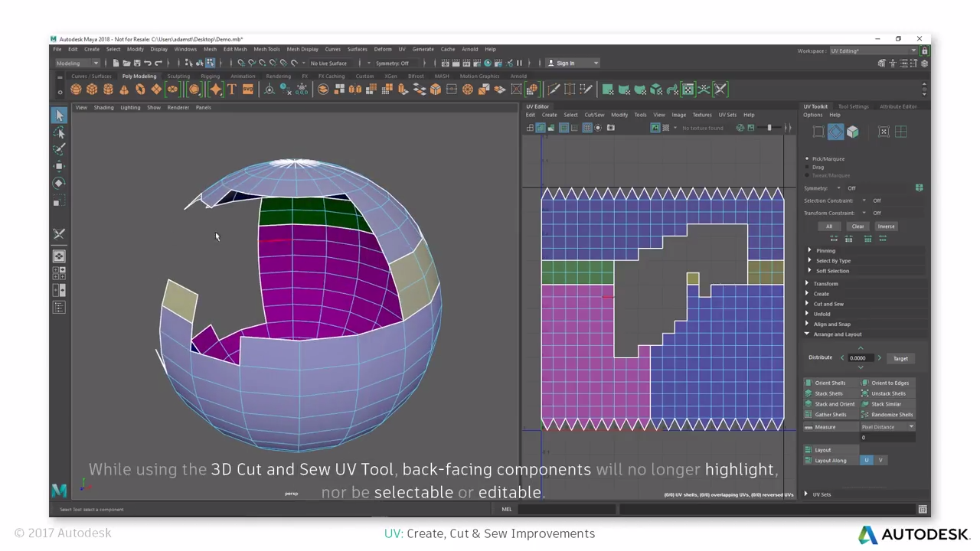The height and width of the screenshot is (551, 980).
Task: Click the Distribute Target button
Action: pos(900,358)
